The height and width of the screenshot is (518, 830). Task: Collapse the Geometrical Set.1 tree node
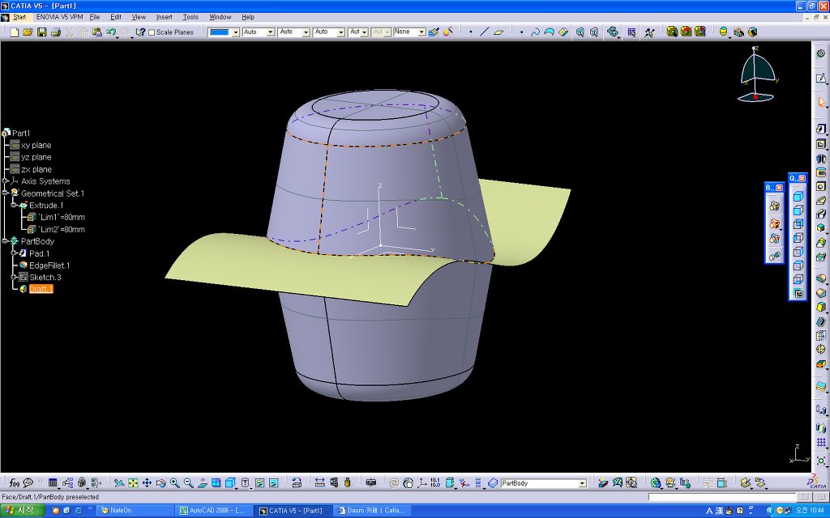coord(5,193)
